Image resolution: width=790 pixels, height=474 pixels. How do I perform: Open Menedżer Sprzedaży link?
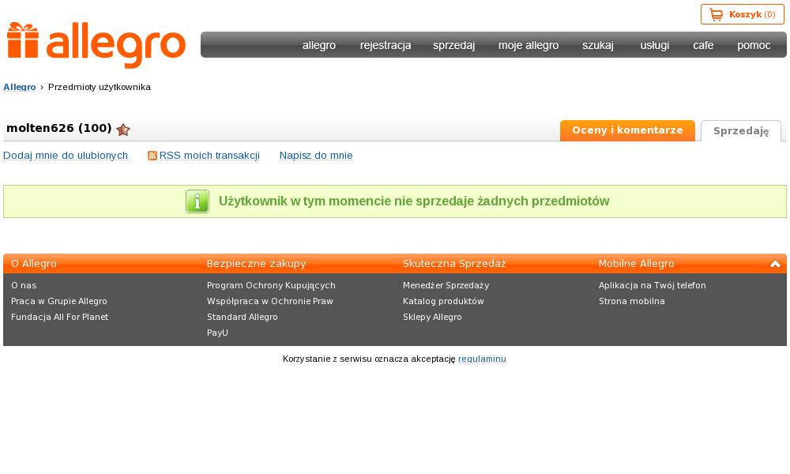click(446, 286)
